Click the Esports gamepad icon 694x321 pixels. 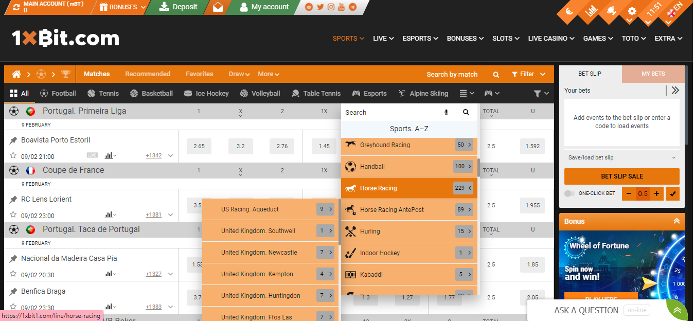355,93
